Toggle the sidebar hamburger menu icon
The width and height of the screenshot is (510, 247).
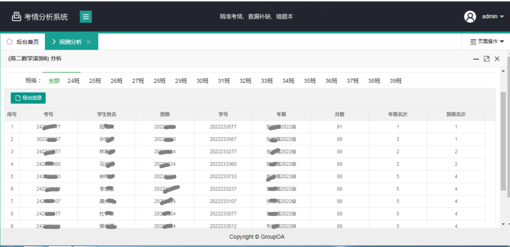tap(86, 17)
